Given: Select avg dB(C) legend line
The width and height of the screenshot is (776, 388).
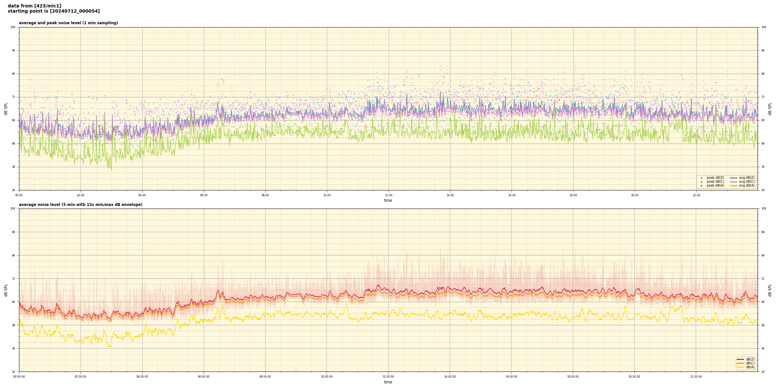Looking at the screenshot, I should (734, 182).
